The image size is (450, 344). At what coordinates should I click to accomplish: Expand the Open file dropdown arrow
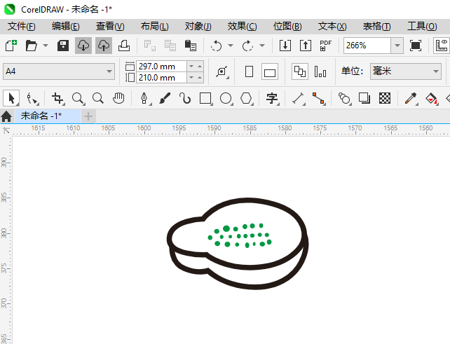[46, 46]
